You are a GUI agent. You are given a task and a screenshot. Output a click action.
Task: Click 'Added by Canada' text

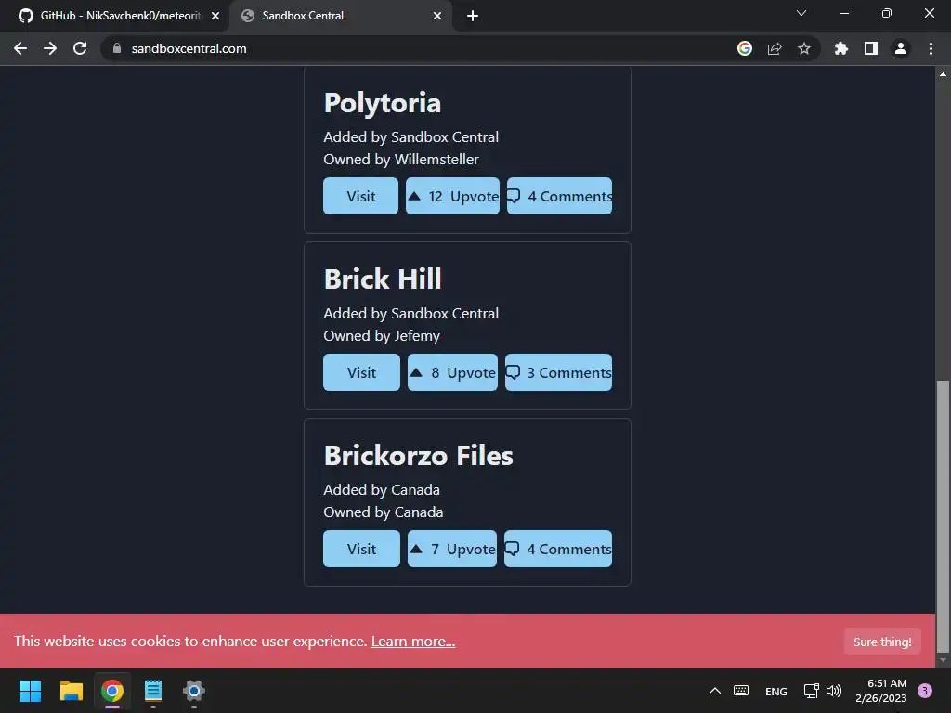pos(382,490)
